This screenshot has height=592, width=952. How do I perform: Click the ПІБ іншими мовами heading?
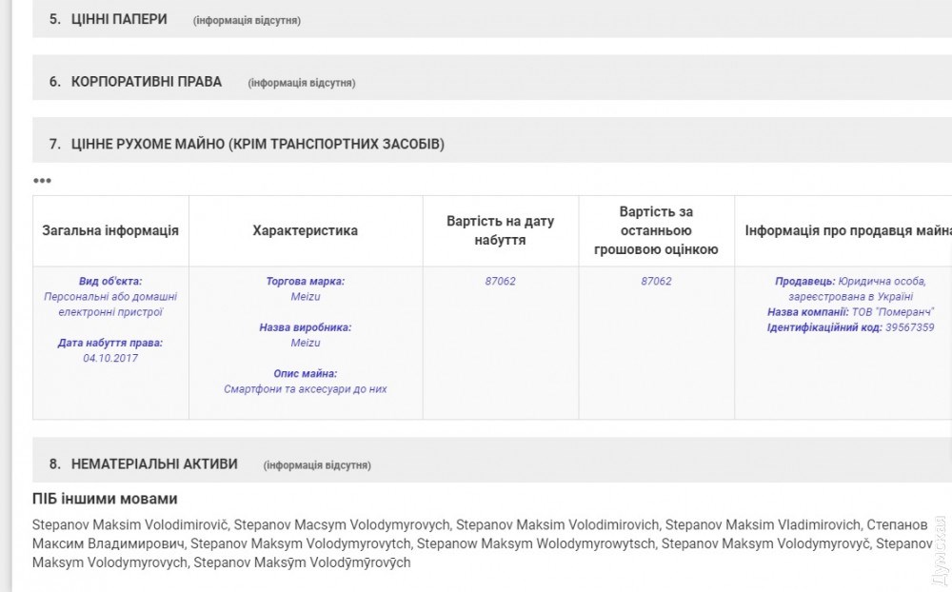click(x=105, y=499)
